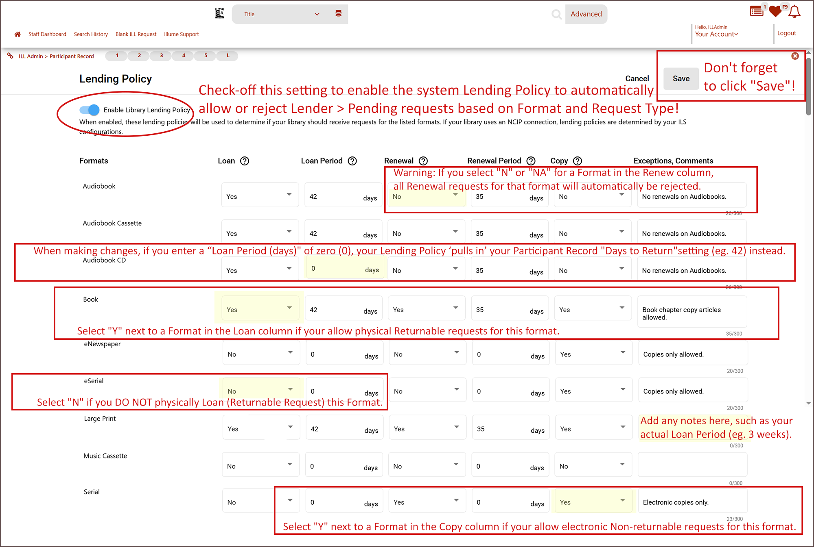
Task: Click the home icon in the navigation bar
Action: [x=18, y=34]
